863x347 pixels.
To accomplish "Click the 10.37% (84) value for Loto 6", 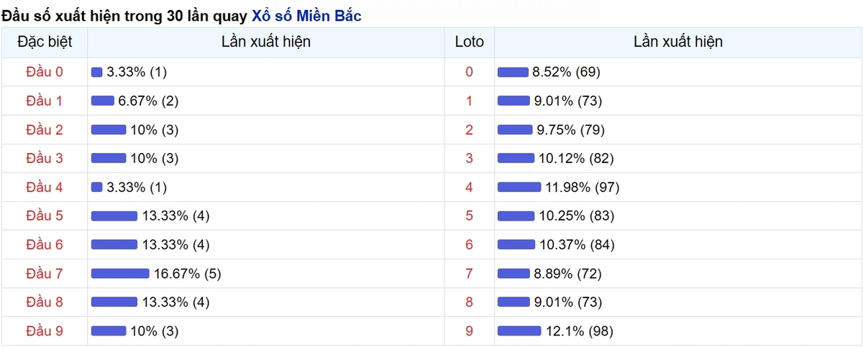I will [577, 245].
